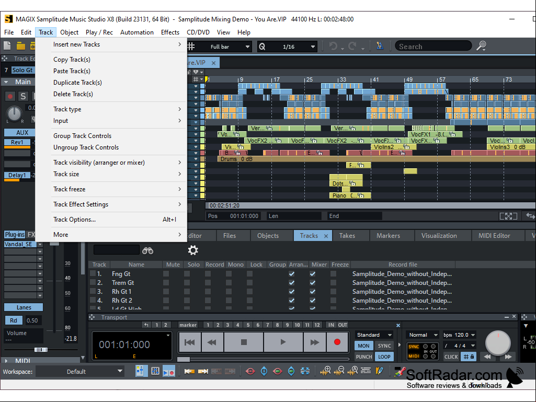Click the Undo arrow icon
Viewport: 536px width, 402px height.
tap(333, 46)
